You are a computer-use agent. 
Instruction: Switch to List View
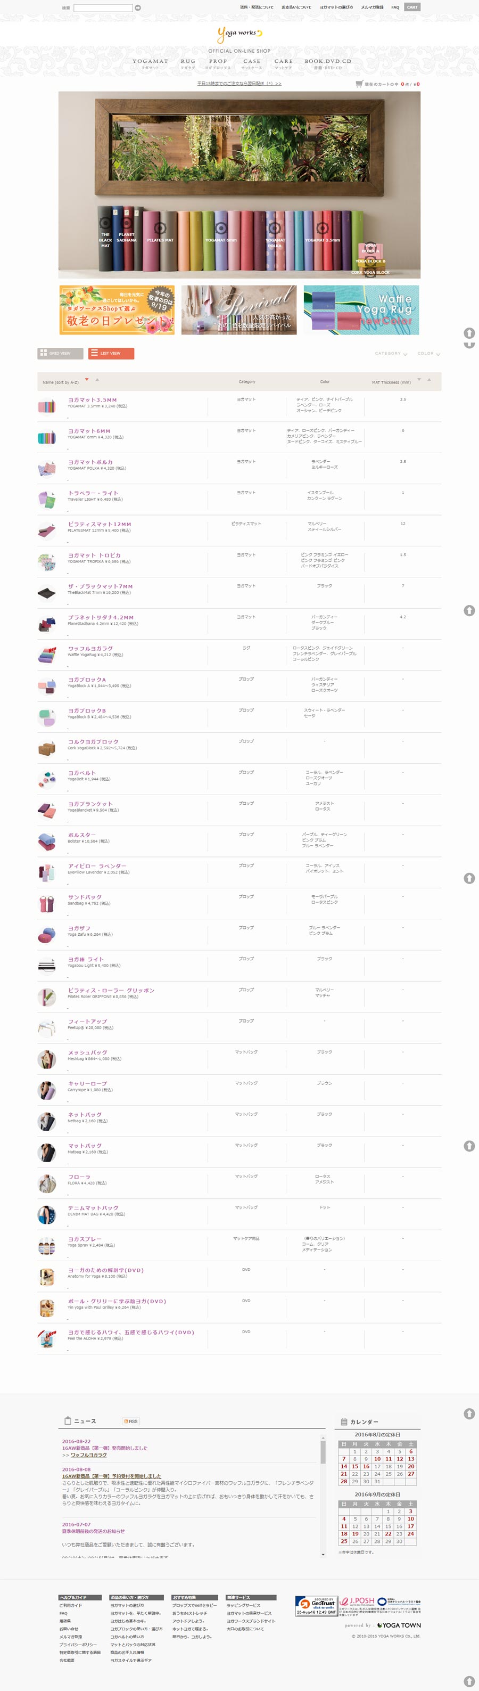[x=112, y=353]
